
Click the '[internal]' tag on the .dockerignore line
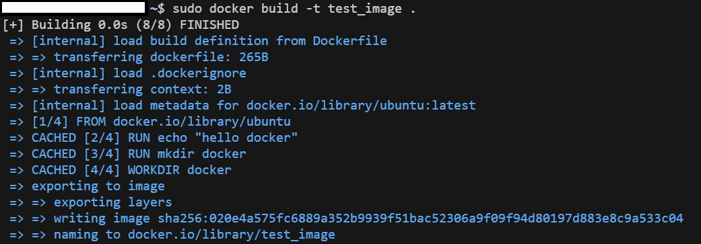coord(69,73)
